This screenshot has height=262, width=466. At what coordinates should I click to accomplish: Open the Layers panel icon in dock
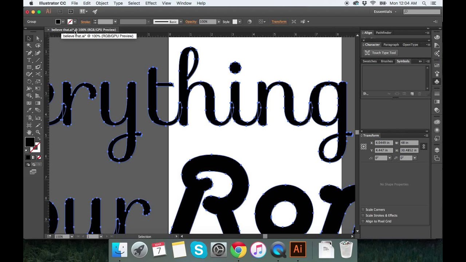coord(437,150)
